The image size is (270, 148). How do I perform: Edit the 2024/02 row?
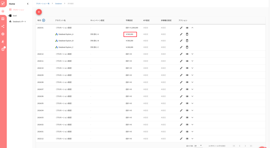point(181,125)
